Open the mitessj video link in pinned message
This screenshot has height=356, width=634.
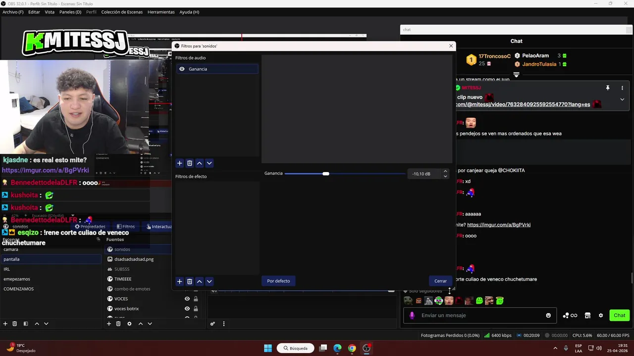click(523, 104)
